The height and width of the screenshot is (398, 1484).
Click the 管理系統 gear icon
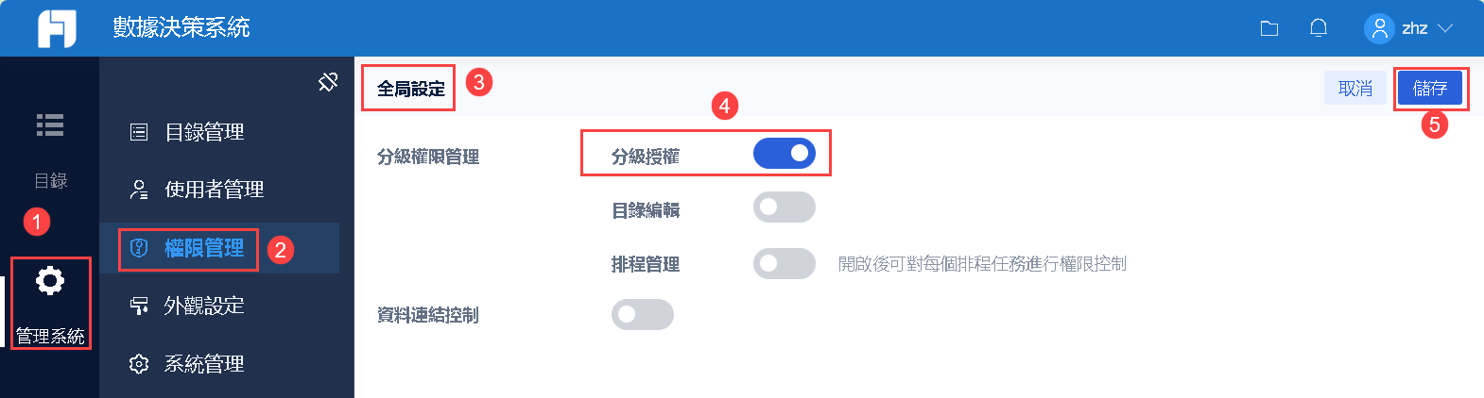pos(50,281)
